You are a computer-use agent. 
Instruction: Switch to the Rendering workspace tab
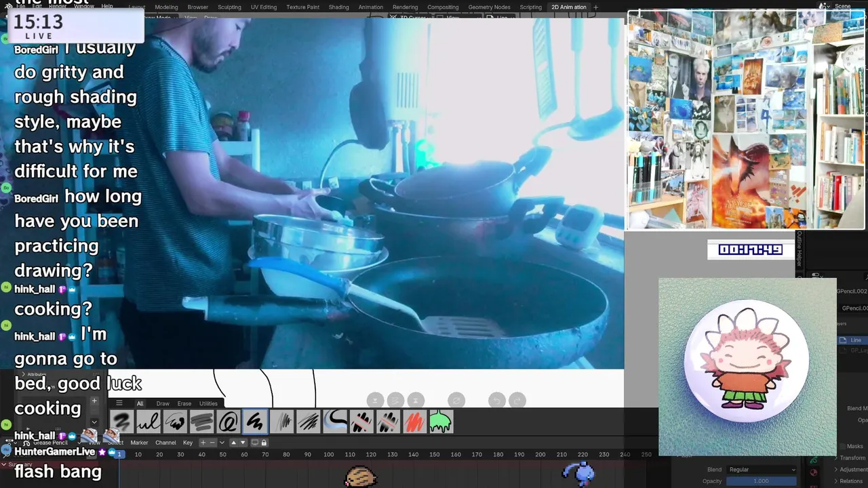tap(406, 7)
